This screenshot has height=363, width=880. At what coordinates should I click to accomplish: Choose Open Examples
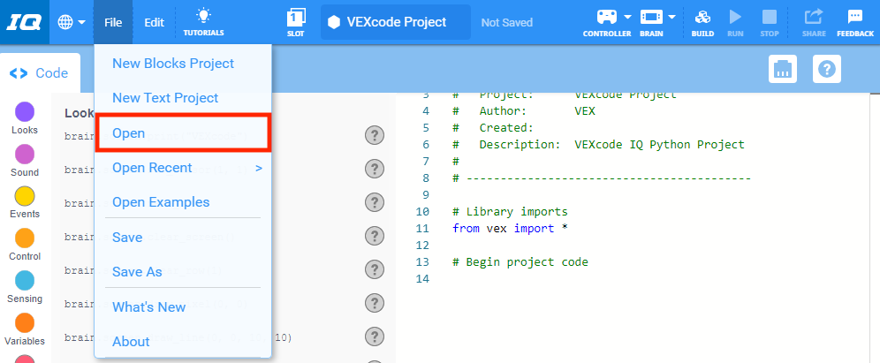point(183,202)
